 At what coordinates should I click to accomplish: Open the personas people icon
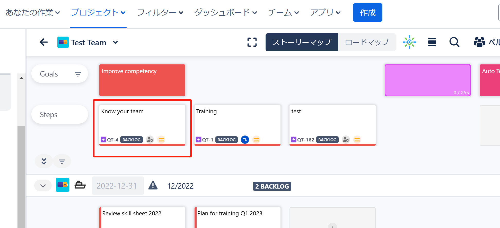(x=479, y=42)
